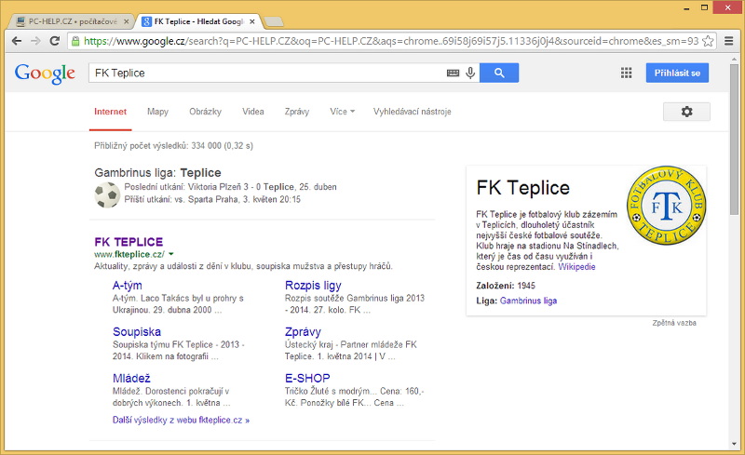Expand the Více dropdown menu
745x455 pixels.
coord(342,112)
